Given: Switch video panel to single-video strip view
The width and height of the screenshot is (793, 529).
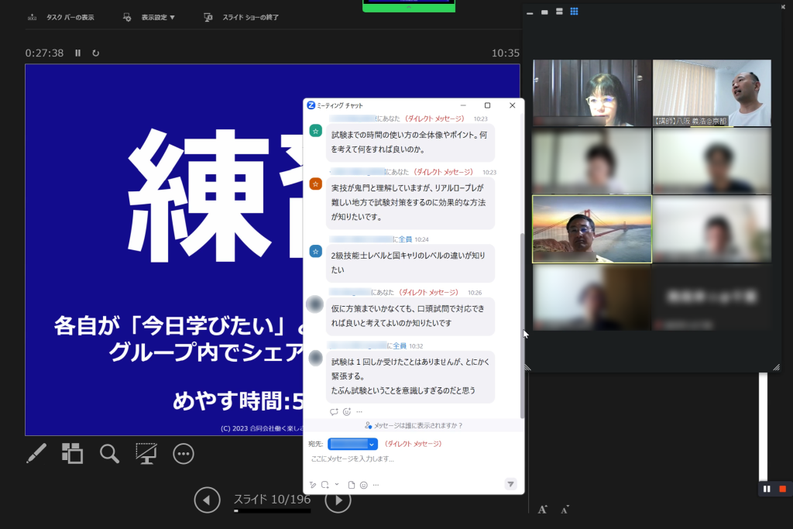Looking at the screenshot, I should [x=544, y=12].
